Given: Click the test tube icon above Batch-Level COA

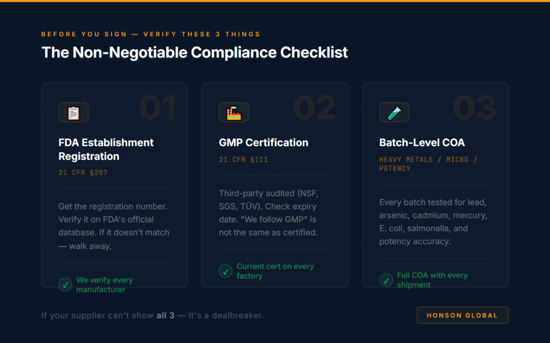Looking at the screenshot, I should (394, 113).
